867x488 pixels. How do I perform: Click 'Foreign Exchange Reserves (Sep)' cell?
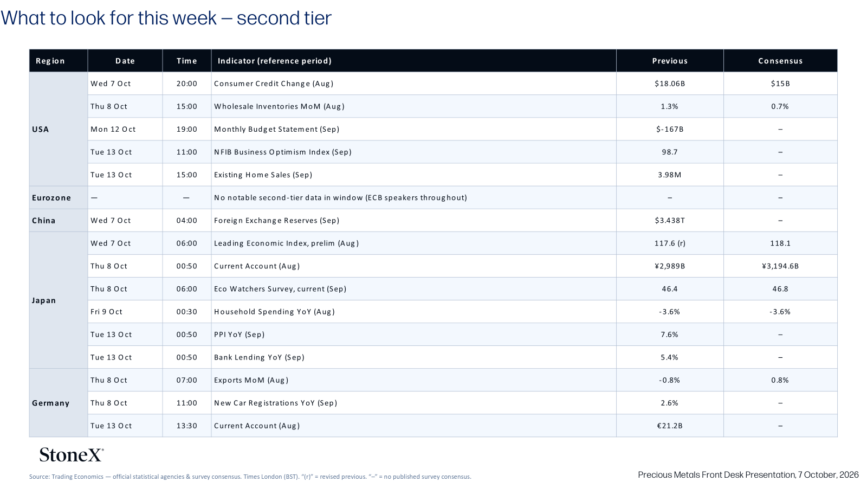413,220
